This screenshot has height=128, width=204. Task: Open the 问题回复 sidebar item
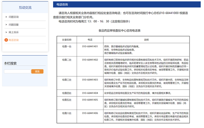[x=14, y=25]
